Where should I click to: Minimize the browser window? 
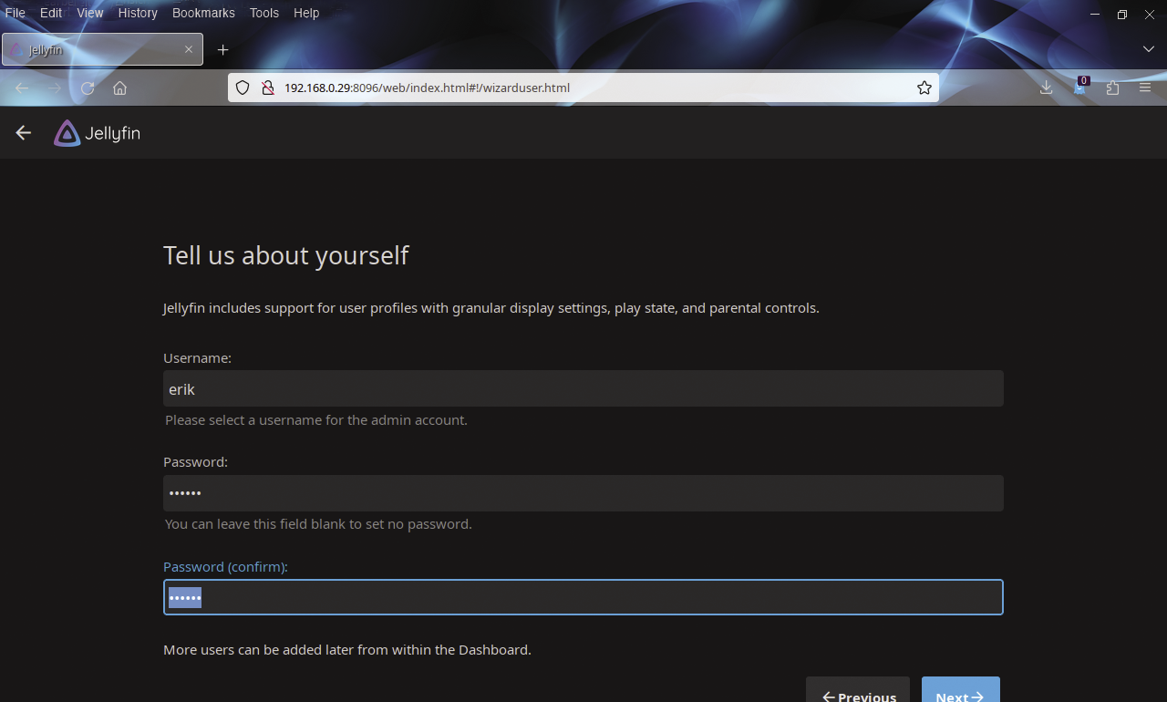tap(1094, 14)
